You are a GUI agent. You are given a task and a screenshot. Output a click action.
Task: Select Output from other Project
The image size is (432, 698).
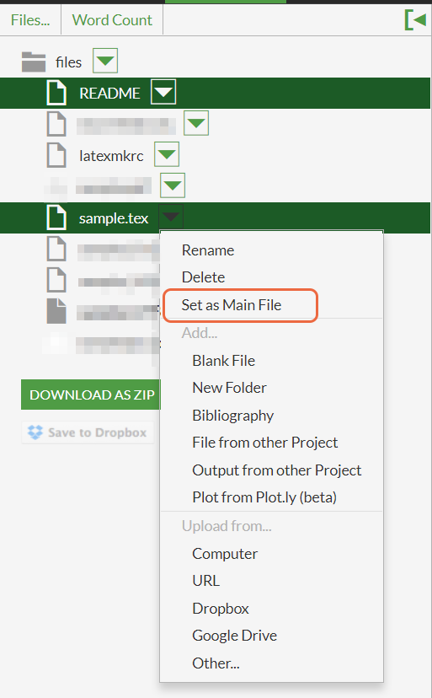click(x=277, y=470)
